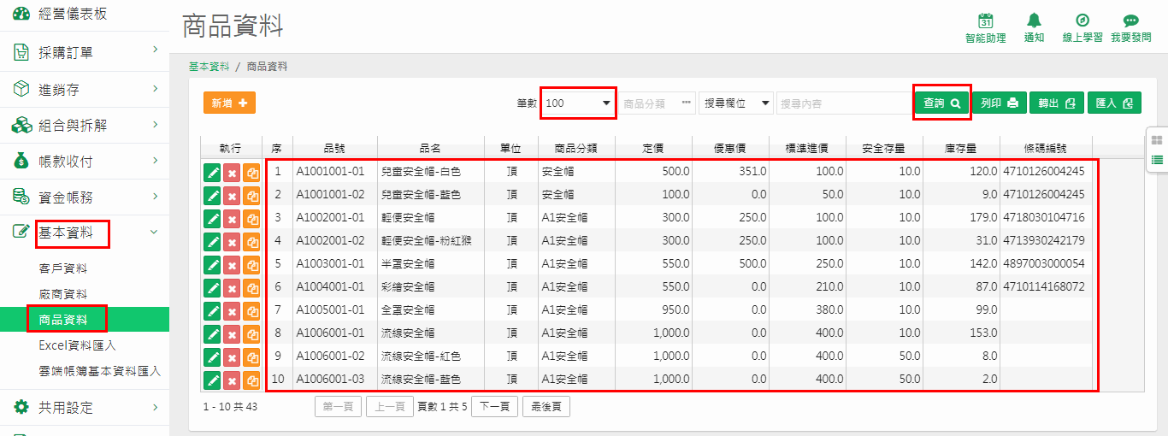Click the 經營儀表板 dashboard icon
The height and width of the screenshot is (436, 1168).
click(x=21, y=15)
